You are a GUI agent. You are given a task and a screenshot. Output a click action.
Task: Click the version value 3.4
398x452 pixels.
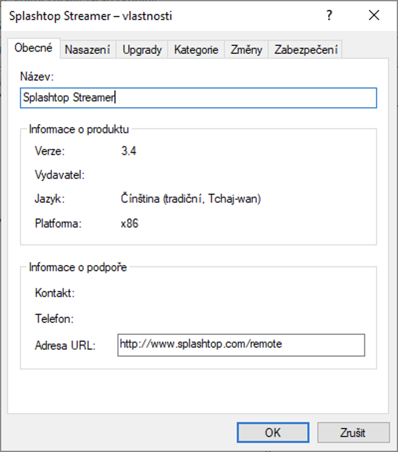128,151
